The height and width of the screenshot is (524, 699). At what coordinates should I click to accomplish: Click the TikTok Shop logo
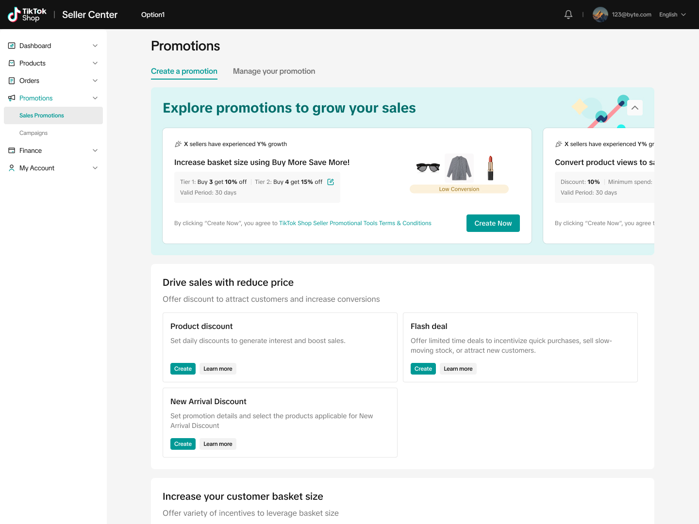click(27, 15)
